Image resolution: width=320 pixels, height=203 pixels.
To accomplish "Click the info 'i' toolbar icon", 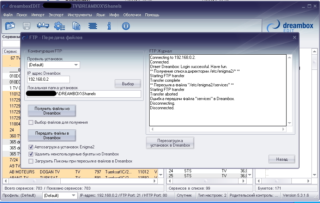I will coord(109,26).
